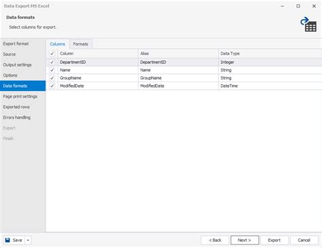Click the Export button

click(x=274, y=240)
